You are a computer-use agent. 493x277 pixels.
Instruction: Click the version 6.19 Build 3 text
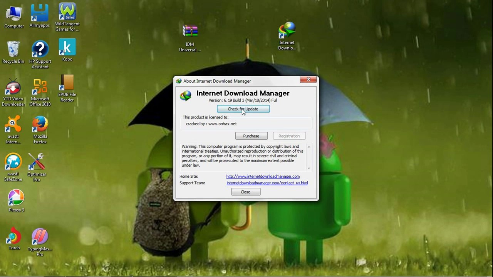243,100
